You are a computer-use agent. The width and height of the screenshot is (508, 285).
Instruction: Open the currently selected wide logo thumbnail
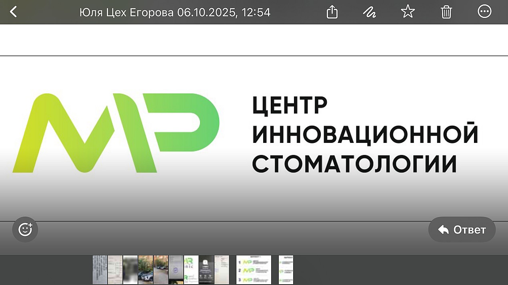(254, 270)
